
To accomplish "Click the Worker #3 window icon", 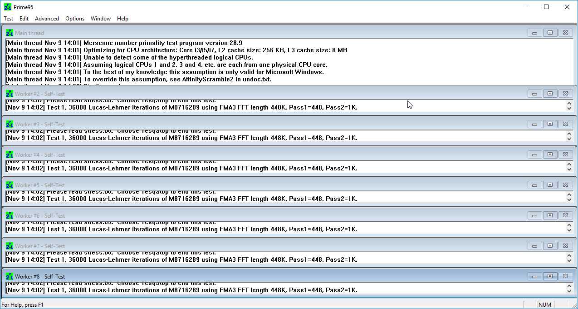I will [10, 124].
